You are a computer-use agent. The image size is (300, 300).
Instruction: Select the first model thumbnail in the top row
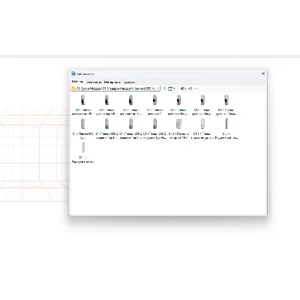tap(82, 100)
